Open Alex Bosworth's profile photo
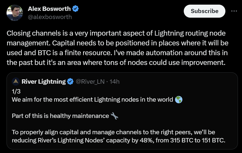Image resolution: width=242 pixels, height=153 pixels. [x=15, y=13]
